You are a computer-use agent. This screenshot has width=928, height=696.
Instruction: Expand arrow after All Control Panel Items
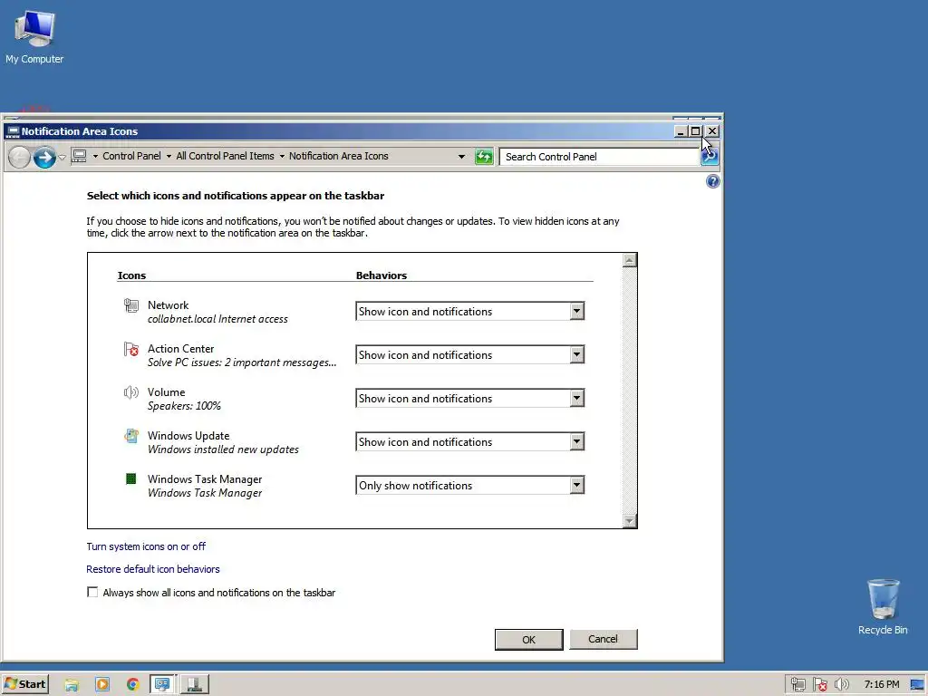tap(282, 156)
